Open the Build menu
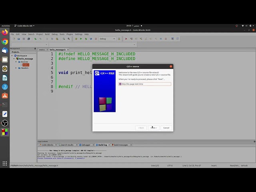The image size is (256, 192). 47,34
